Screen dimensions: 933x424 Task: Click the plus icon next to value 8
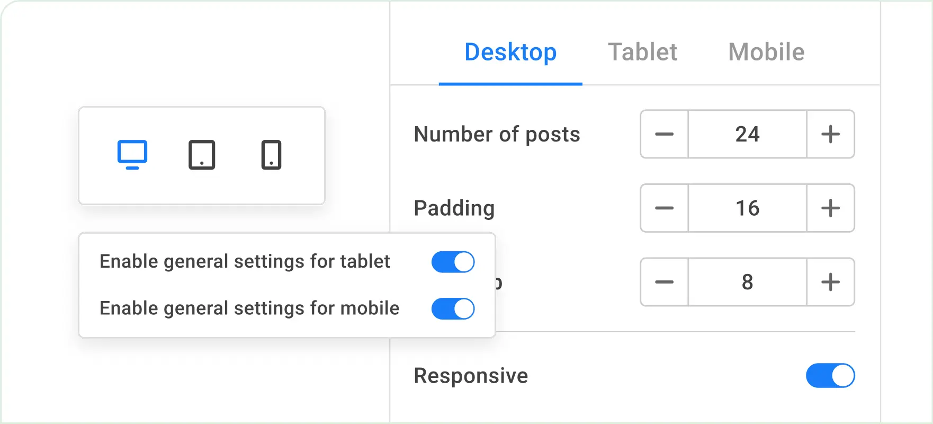coord(830,282)
